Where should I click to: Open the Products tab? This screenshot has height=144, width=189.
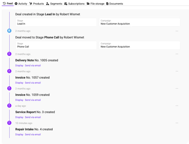(x=36, y=4)
